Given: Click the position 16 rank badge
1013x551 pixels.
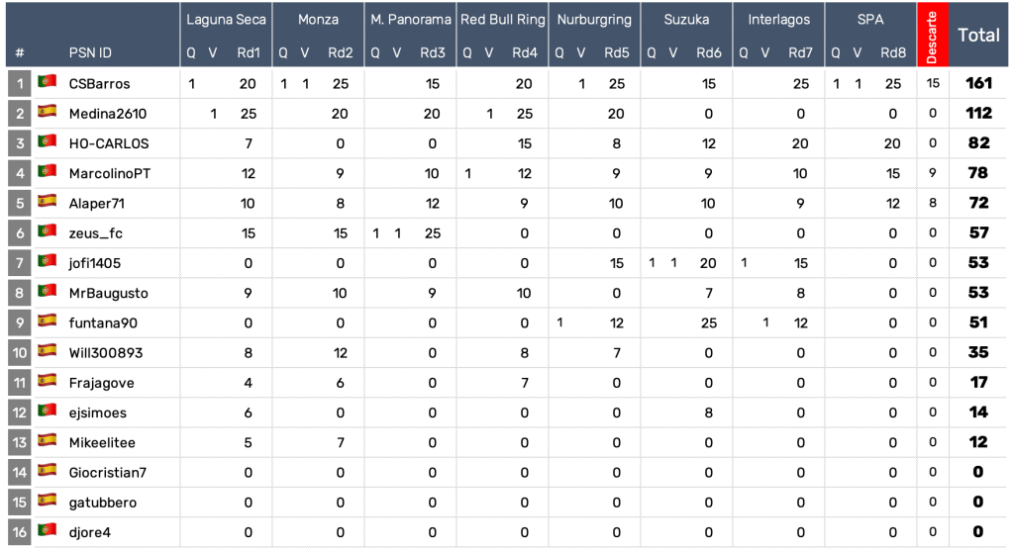Looking at the screenshot, I should pos(20,532).
